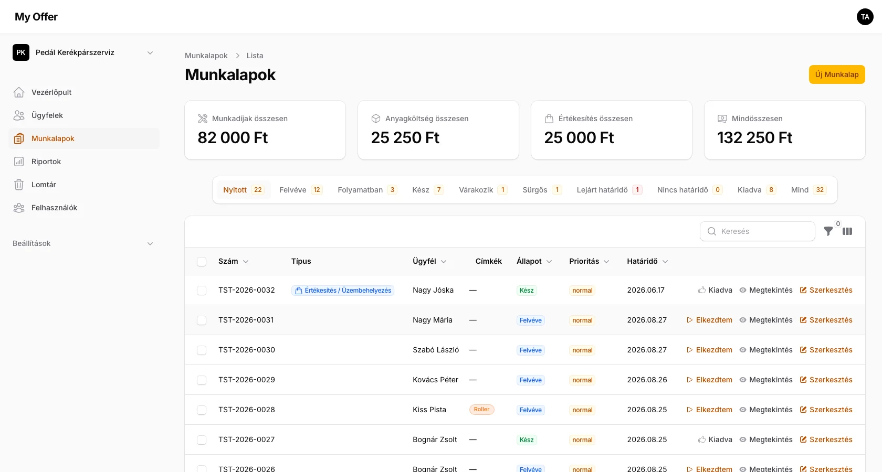This screenshot has height=472, width=882.
Task: Click the TA user avatar
Action: click(x=865, y=17)
